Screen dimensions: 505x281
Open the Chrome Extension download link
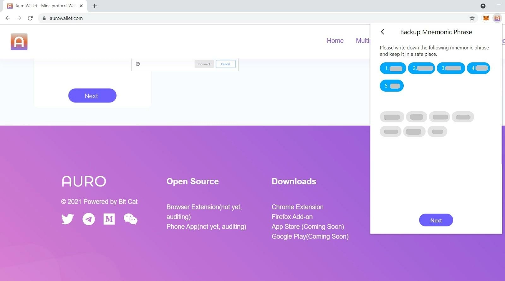[298, 207]
